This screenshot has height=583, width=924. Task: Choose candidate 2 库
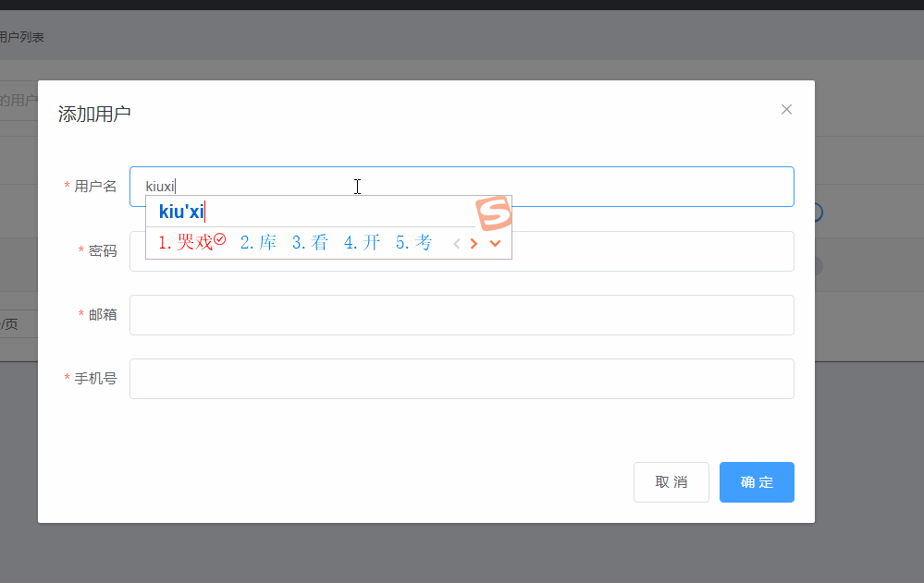click(x=258, y=242)
